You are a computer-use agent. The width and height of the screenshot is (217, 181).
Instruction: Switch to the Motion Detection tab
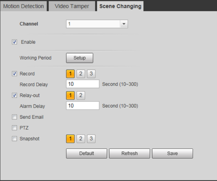(24, 6)
